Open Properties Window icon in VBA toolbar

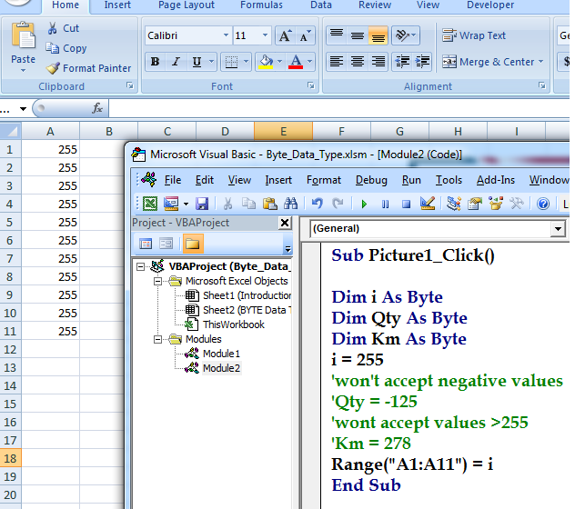pyautogui.click(x=475, y=204)
